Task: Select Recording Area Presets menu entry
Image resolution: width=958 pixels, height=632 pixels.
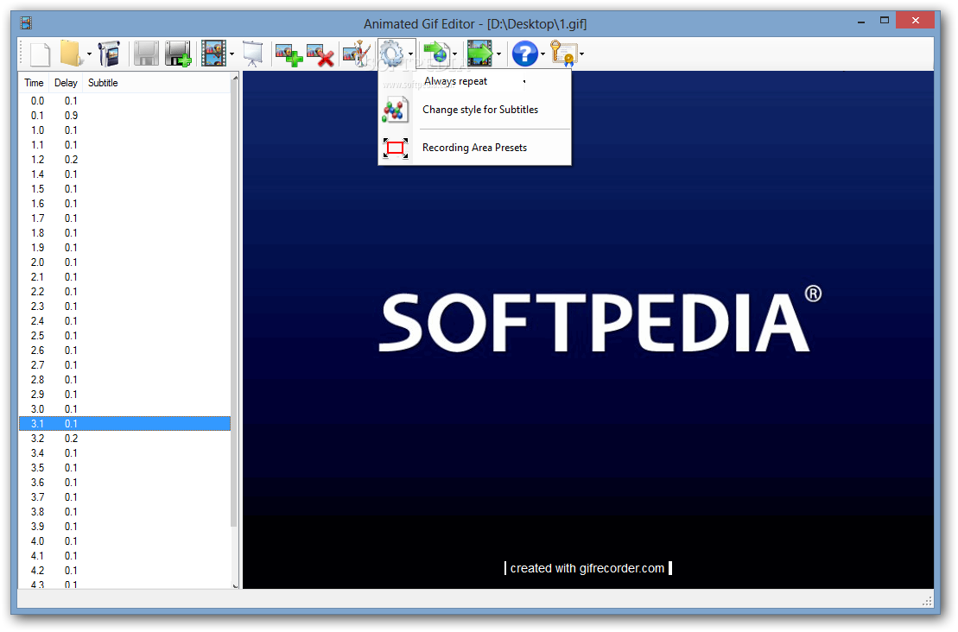Action: tap(474, 148)
